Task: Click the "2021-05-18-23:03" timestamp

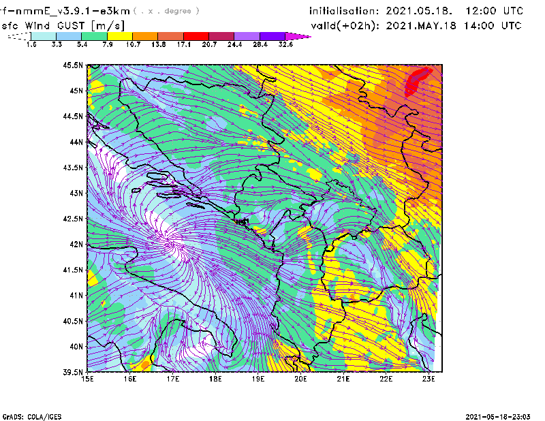Action: click(498, 417)
